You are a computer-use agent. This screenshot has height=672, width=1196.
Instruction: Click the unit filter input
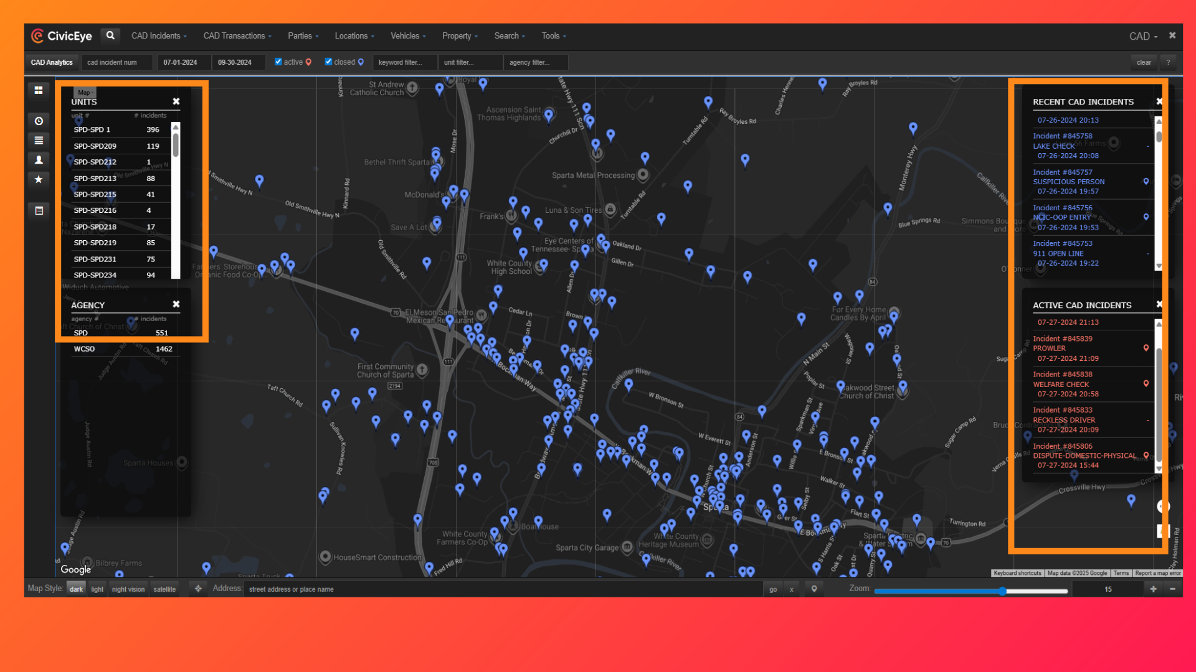[x=470, y=62]
